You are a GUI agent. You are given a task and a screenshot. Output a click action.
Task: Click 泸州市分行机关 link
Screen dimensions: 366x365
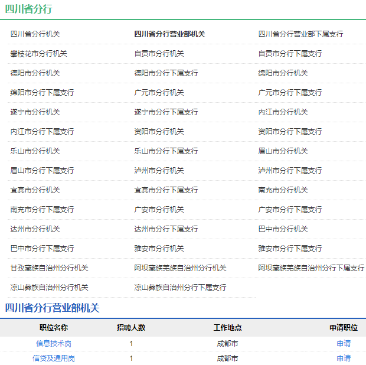point(159,171)
